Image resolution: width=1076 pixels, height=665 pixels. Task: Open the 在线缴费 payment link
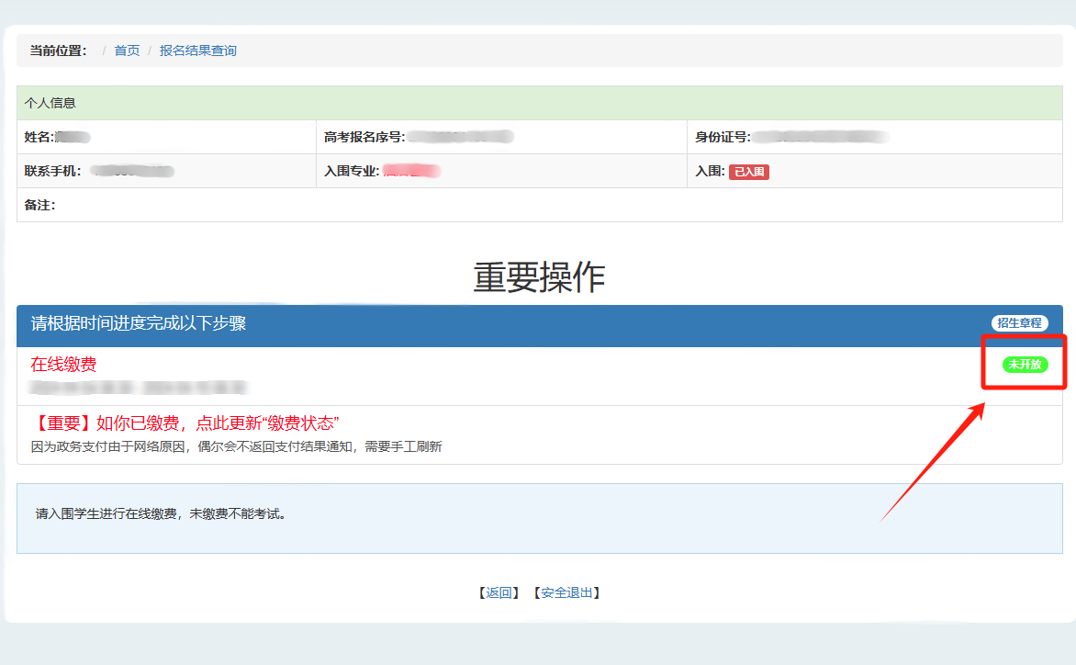coord(63,365)
